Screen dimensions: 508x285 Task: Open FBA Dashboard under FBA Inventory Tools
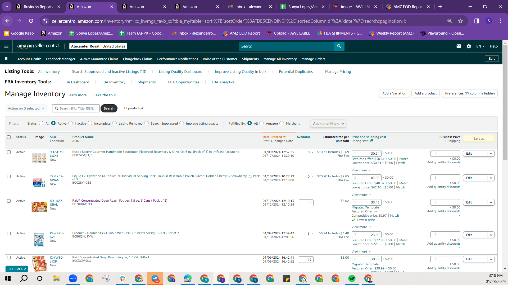pyautogui.click(x=76, y=82)
